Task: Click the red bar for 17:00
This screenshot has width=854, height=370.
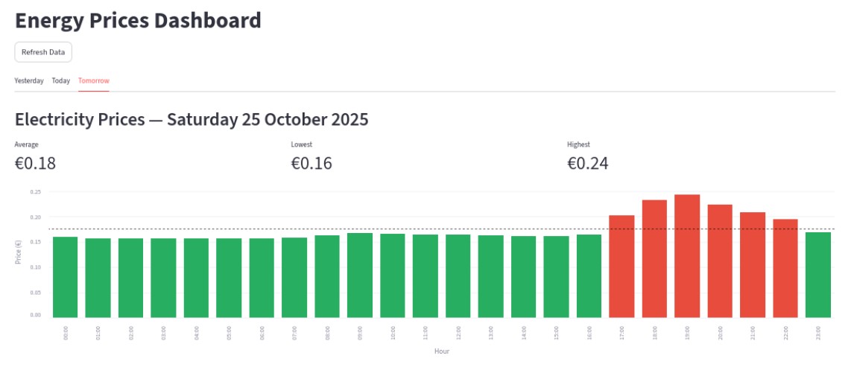Action: click(x=621, y=267)
